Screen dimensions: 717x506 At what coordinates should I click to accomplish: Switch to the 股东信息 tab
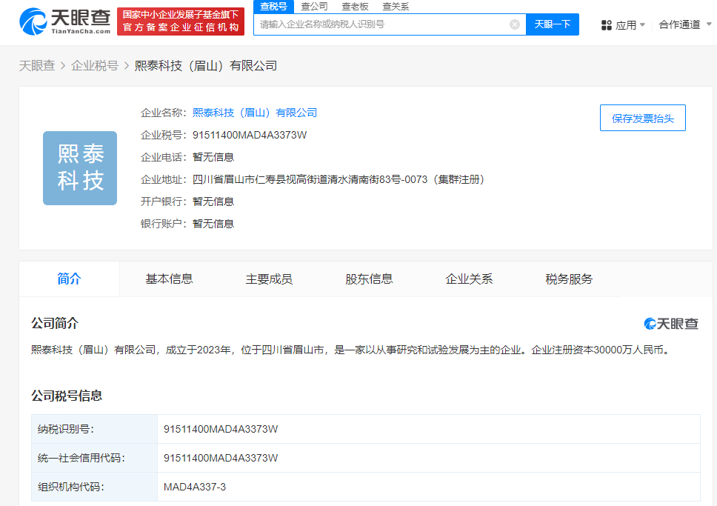pyautogui.click(x=369, y=279)
